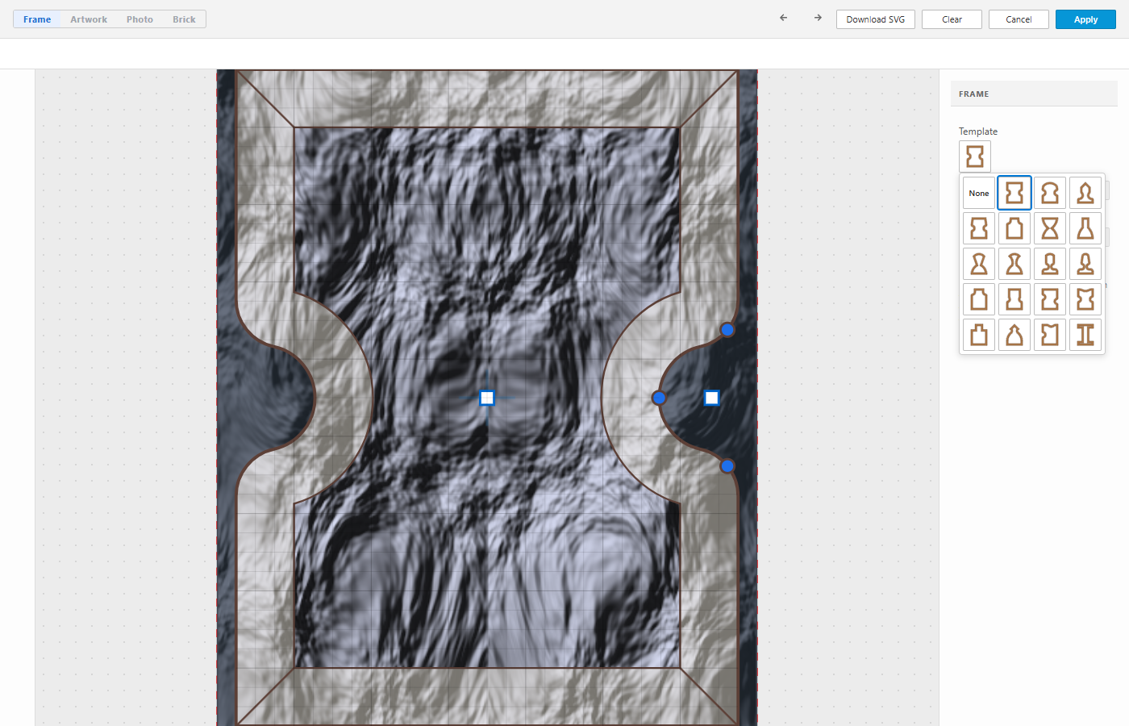
Task: Select the hourglass-shaped template
Action: [x=1050, y=228]
